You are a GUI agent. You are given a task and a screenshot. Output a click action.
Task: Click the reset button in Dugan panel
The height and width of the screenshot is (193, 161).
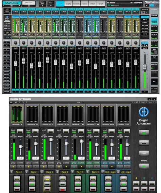click(144, 153)
